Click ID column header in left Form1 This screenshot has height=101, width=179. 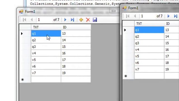point(76,27)
